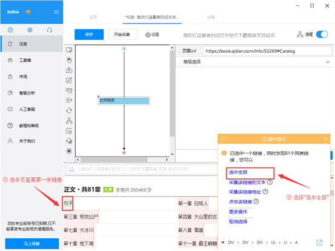The height and width of the screenshot is (251, 335).
Task: Select the loop step icon in workflow toolbar
Action: (69, 111)
